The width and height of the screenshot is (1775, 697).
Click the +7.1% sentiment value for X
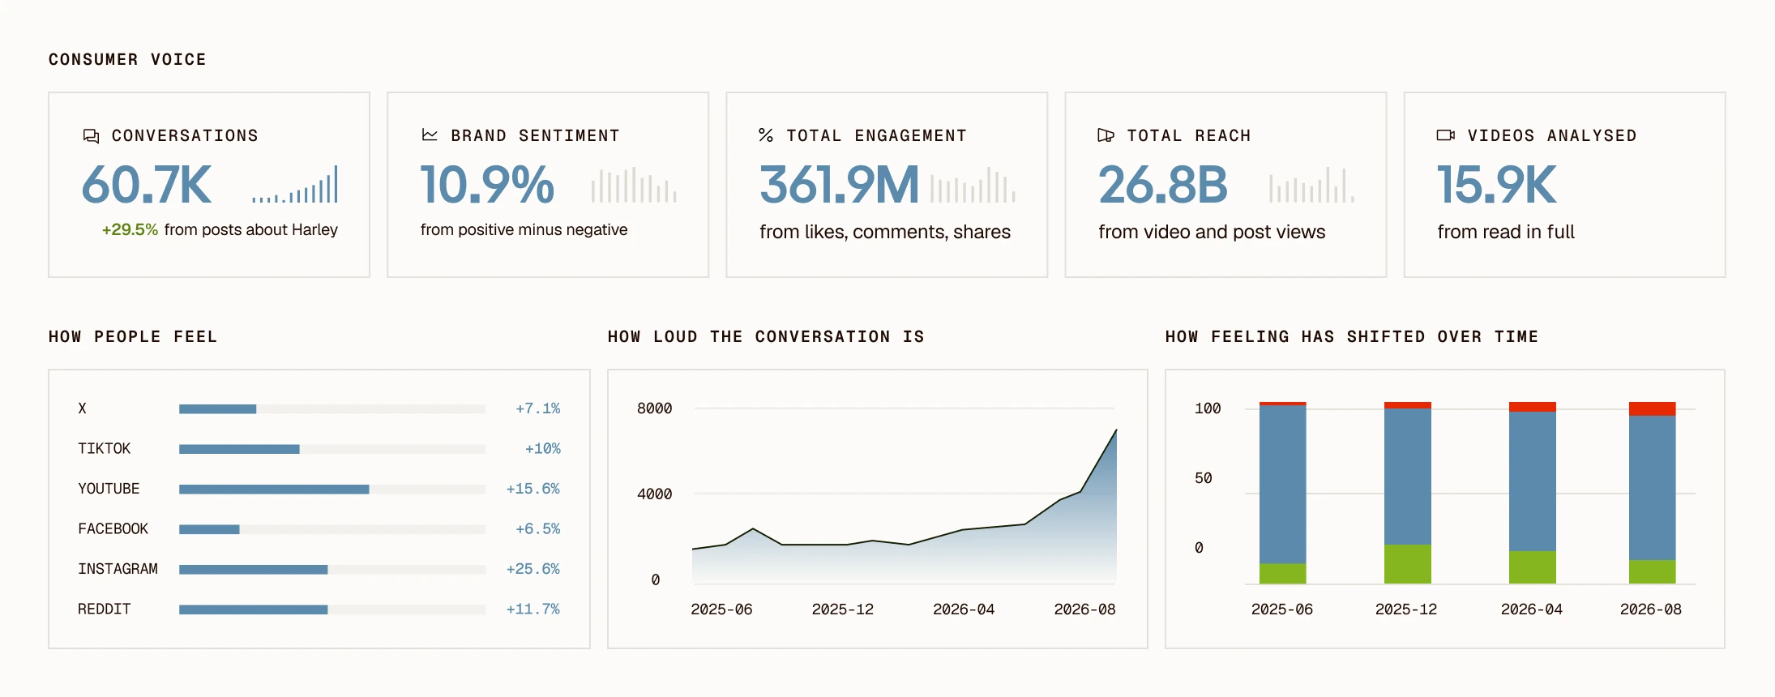click(538, 408)
